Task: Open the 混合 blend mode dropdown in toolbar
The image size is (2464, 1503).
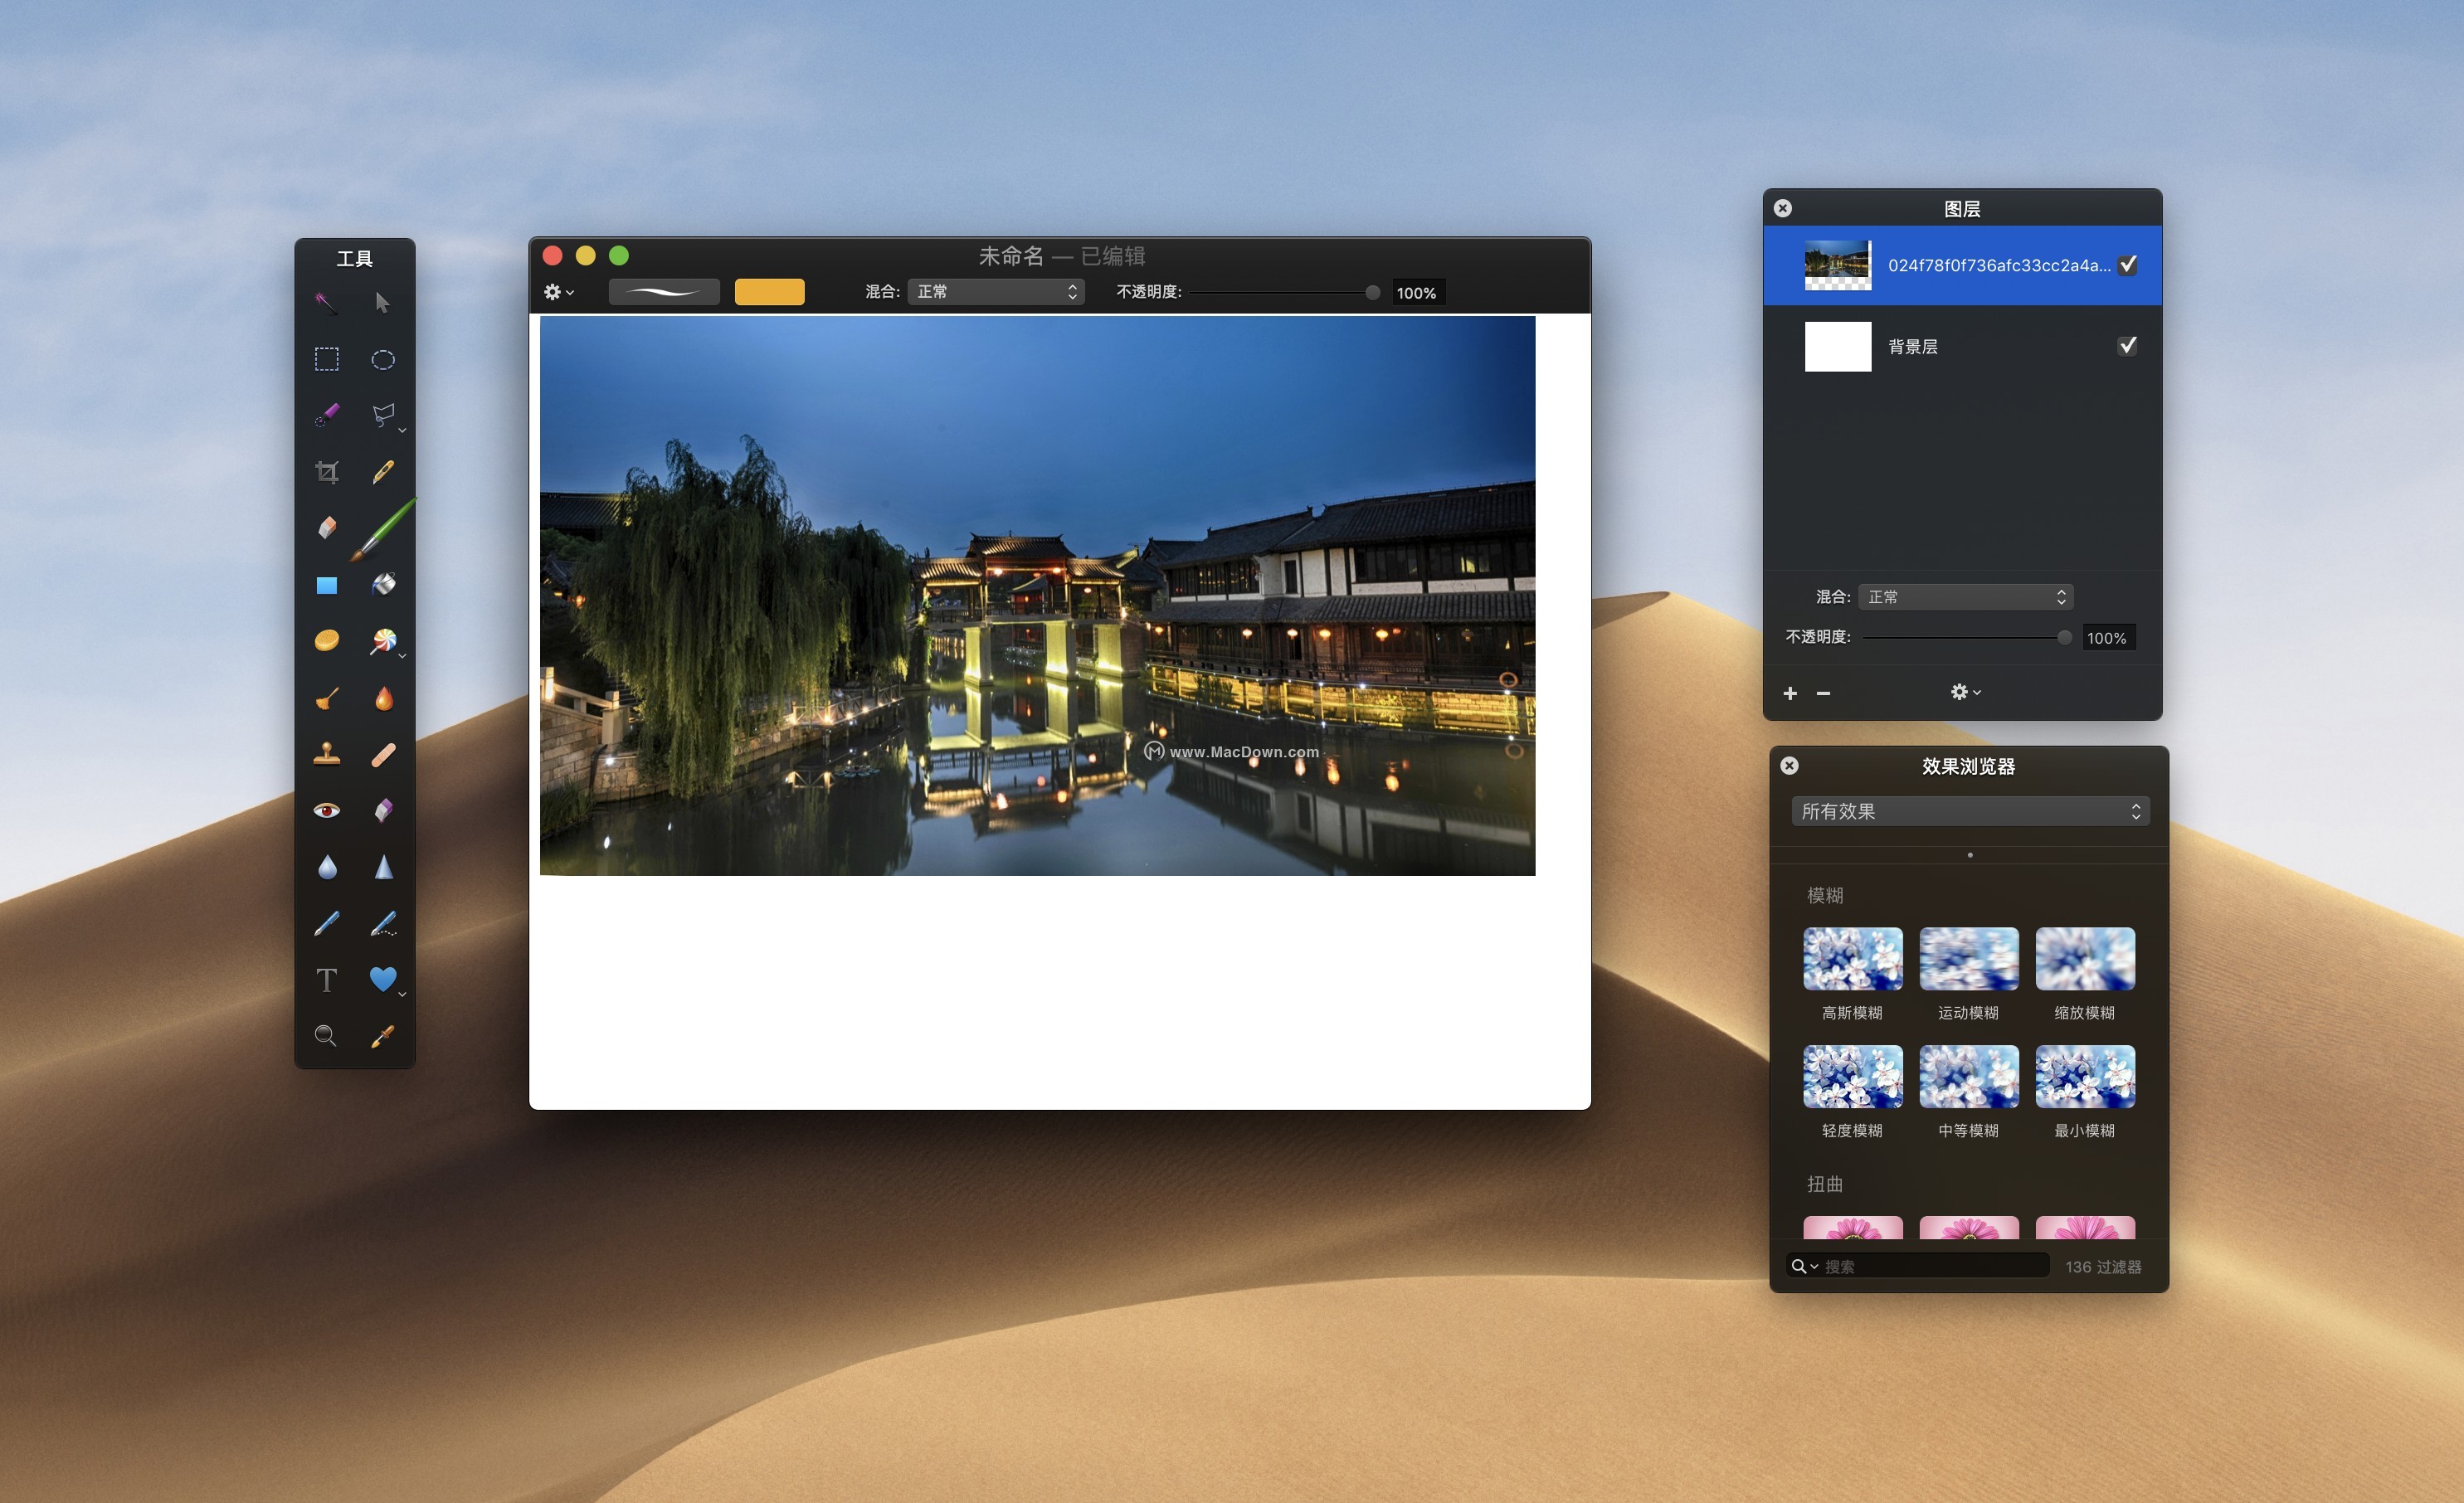Action: point(996,292)
